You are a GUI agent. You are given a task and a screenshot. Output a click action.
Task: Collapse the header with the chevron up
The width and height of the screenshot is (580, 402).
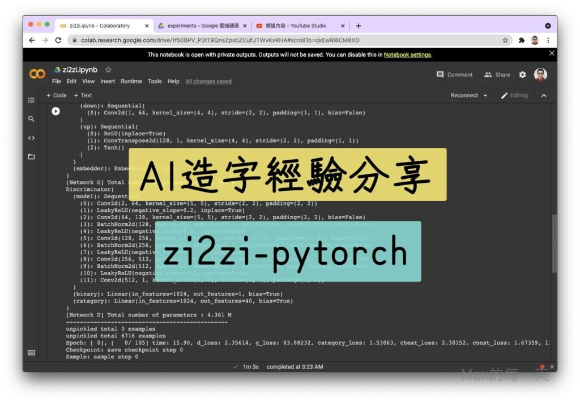(544, 96)
